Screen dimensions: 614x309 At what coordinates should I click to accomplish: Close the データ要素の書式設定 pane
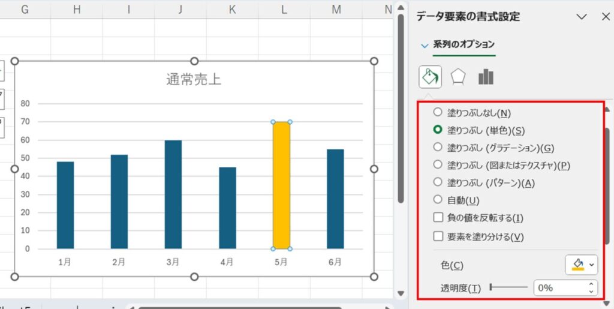click(606, 17)
